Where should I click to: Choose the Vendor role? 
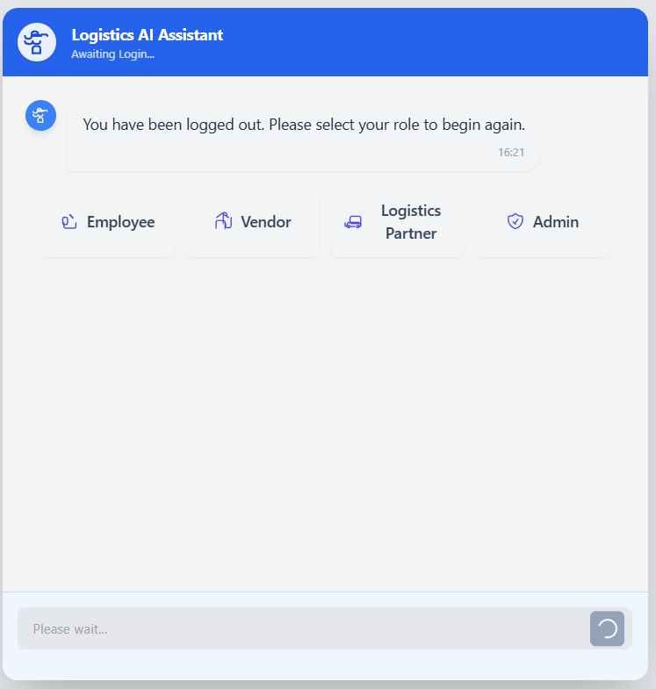click(252, 222)
